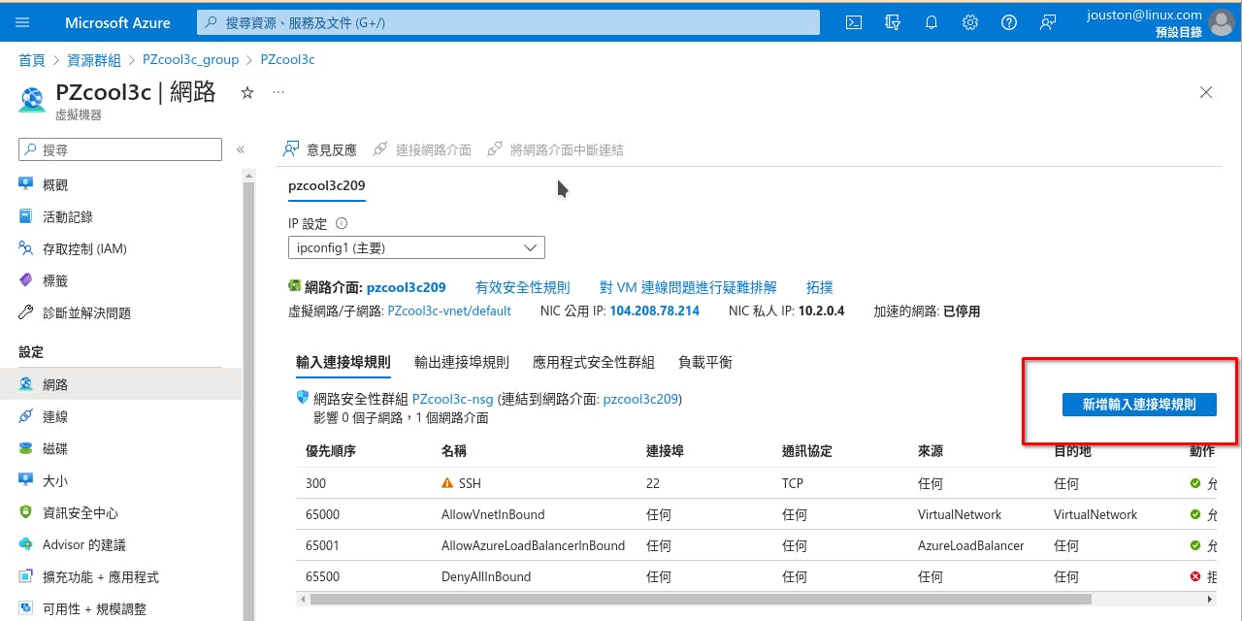This screenshot has height=621, width=1242.
Task: Collapse the left sidebar with double chevron
Action: pos(241,149)
